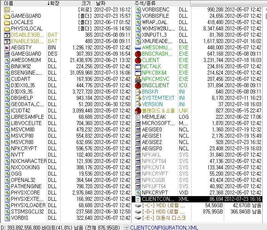Select the D3DX9_35 file name
This screenshot has width=267, height=230.
tap(22, 92)
